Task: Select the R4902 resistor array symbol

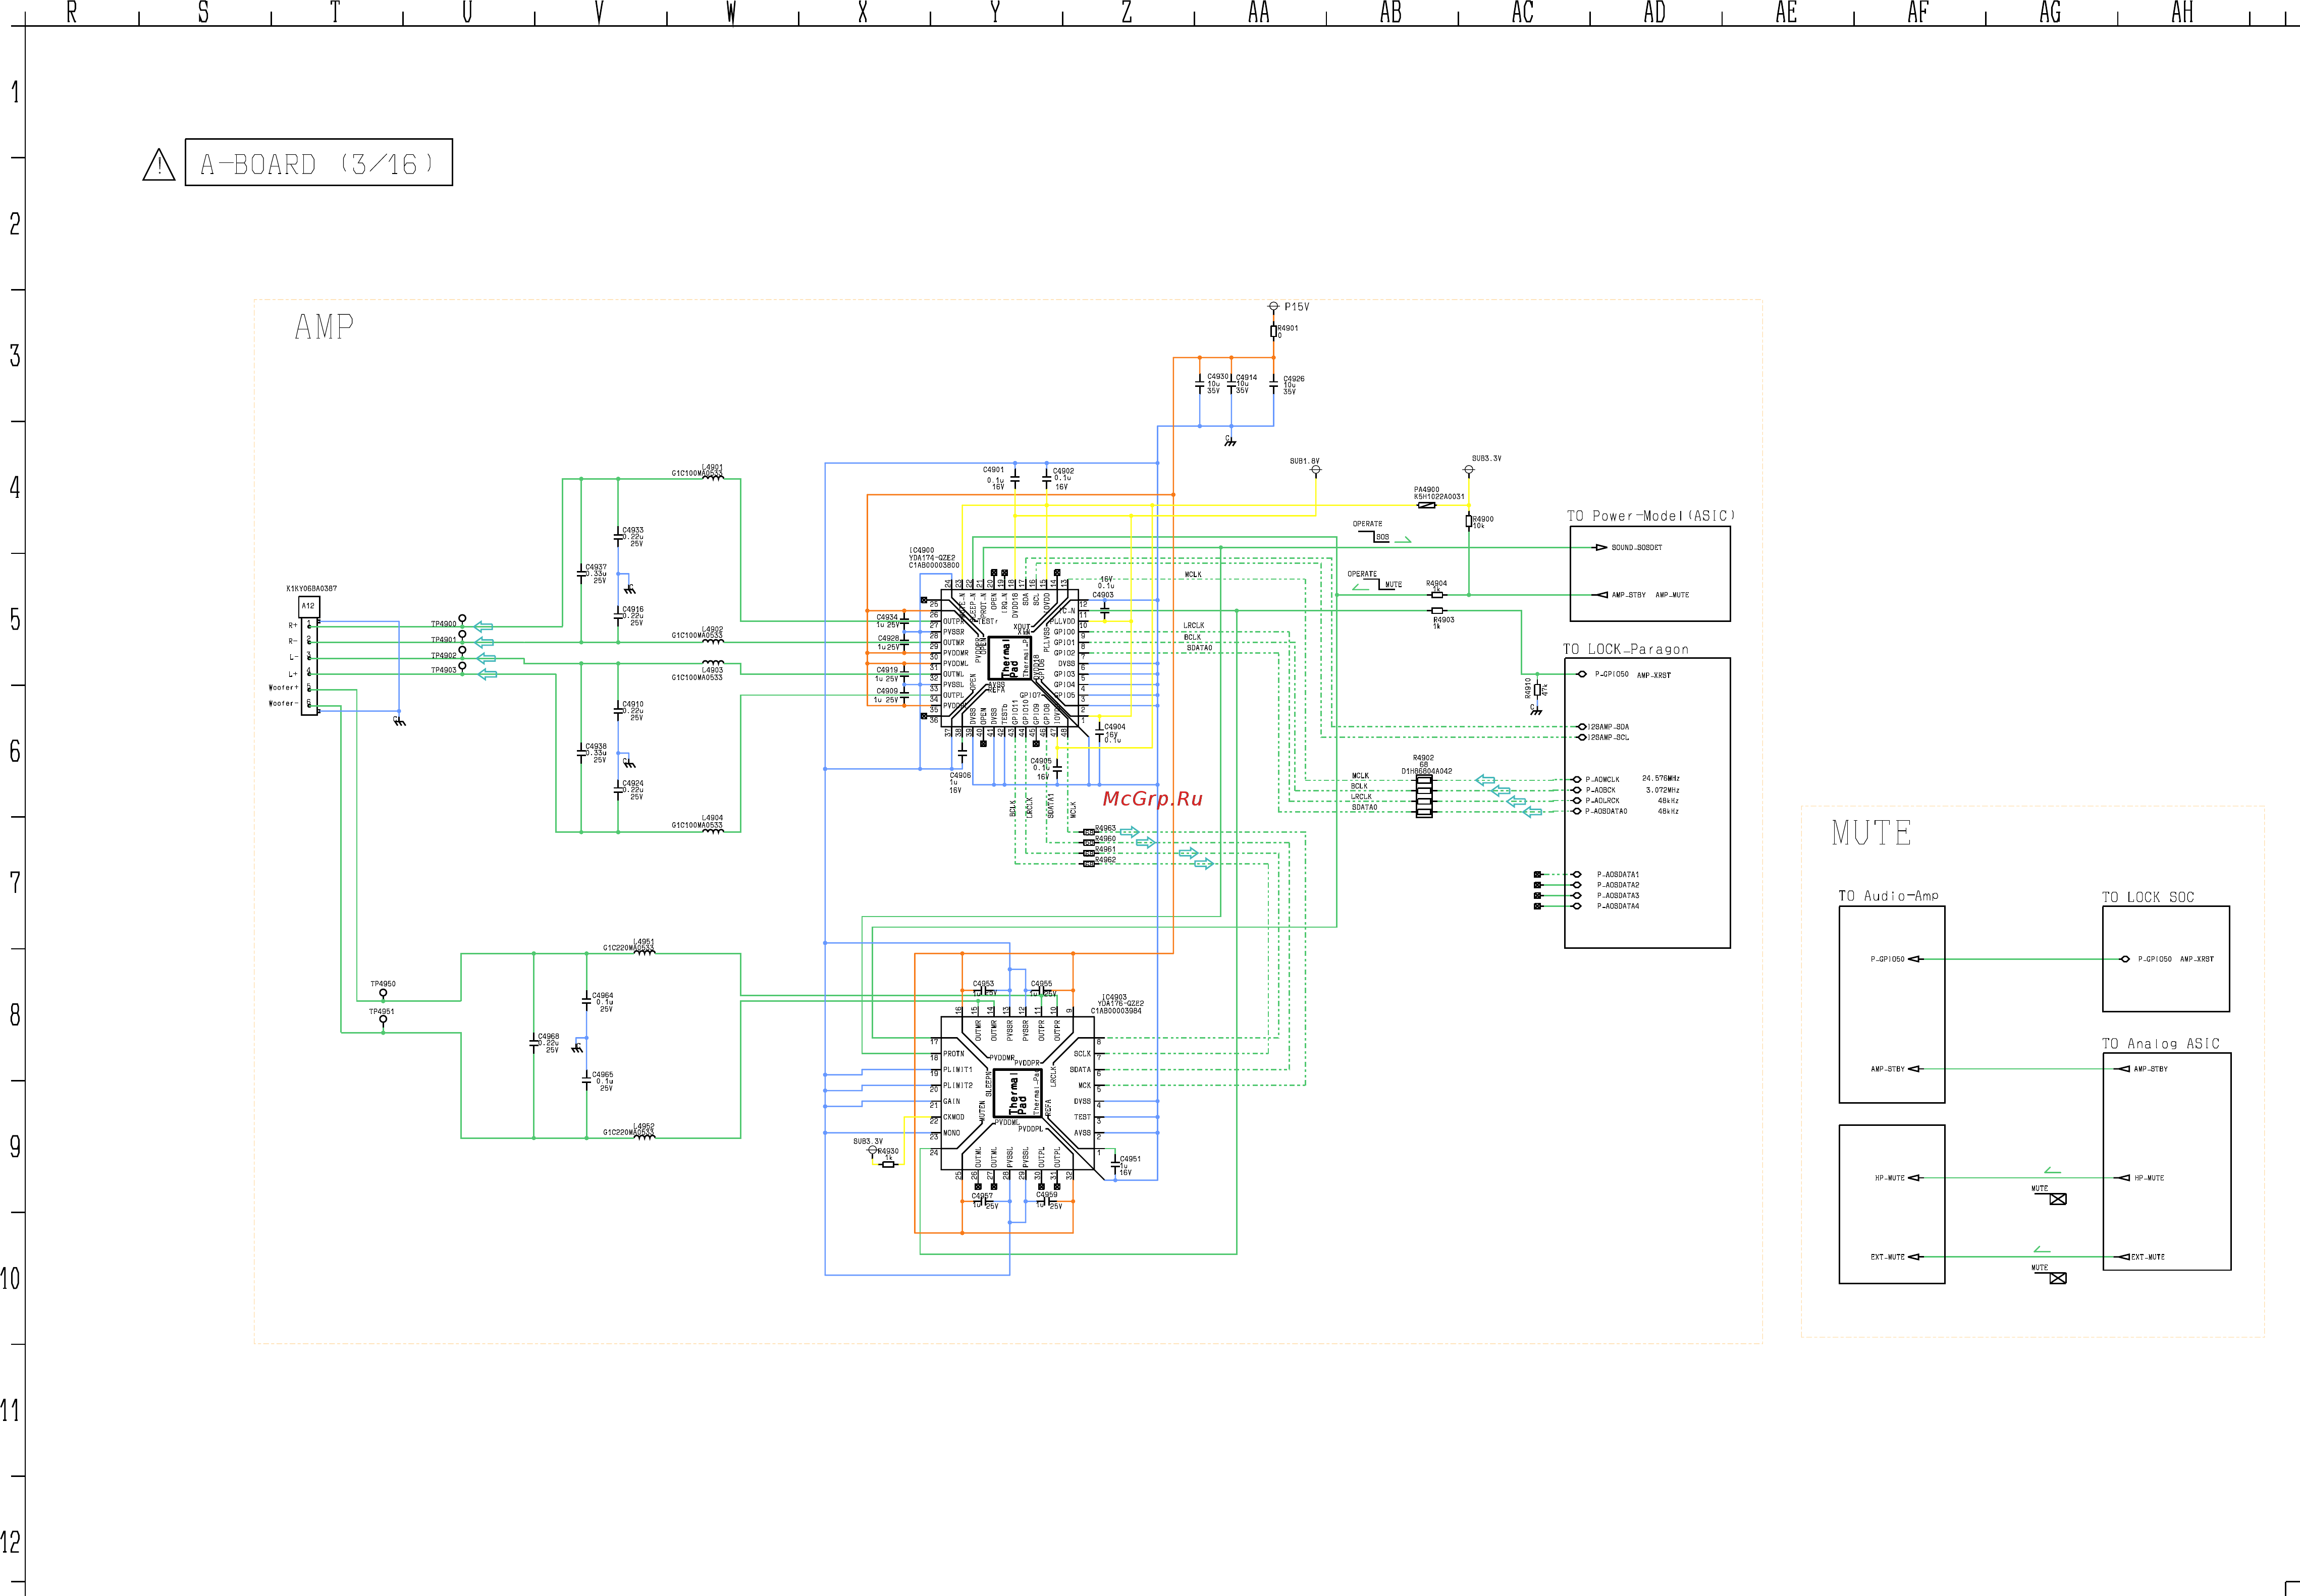Action: [1424, 796]
